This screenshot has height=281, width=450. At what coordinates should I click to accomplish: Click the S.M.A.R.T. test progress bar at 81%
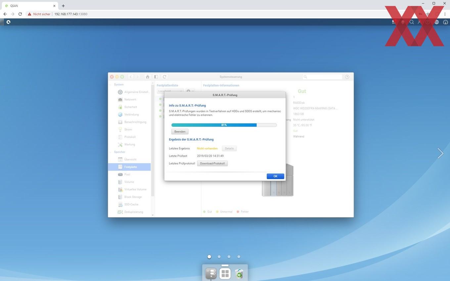click(x=224, y=125)
